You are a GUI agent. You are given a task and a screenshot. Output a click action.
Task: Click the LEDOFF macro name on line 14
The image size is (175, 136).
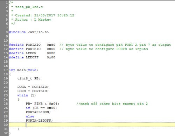(32, 57)
